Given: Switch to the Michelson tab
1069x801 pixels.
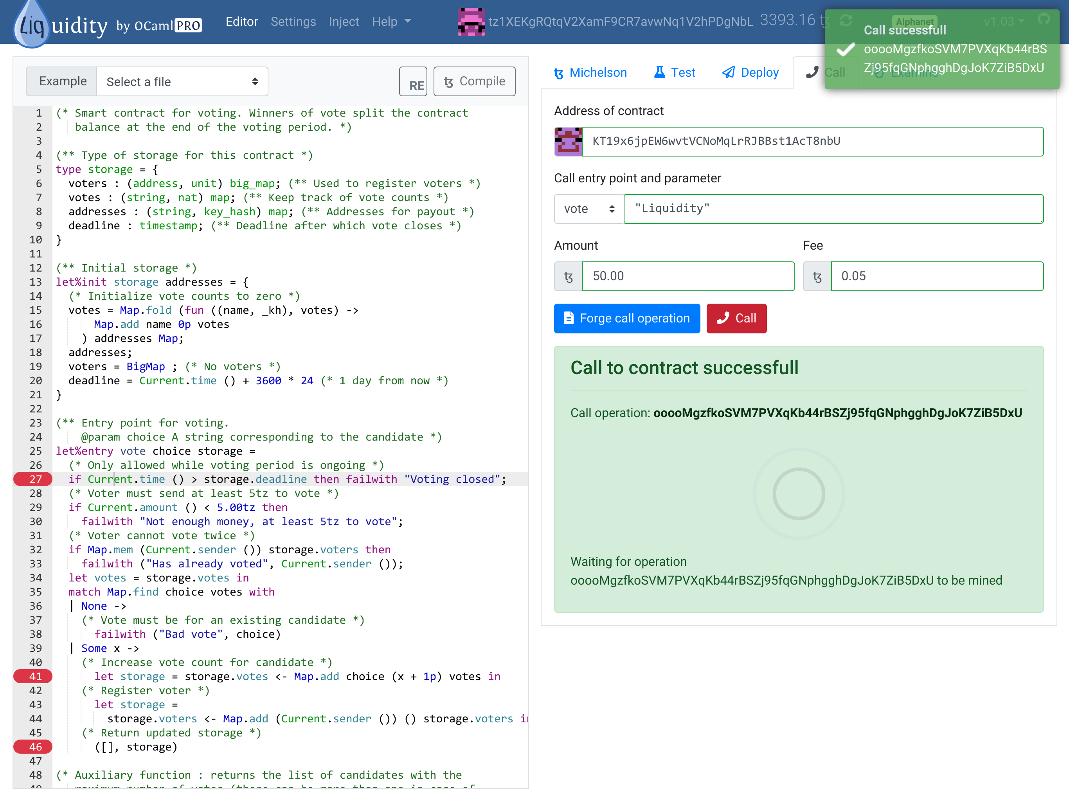Looking at the screenshot, I should (590, 72).
